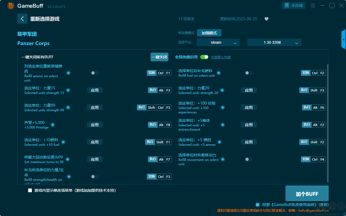The width and height of the screenshot is (346, 216).
Task: Star the Refill fuel on select unit option
Action: pyautogui.click(x=219, y=73)
